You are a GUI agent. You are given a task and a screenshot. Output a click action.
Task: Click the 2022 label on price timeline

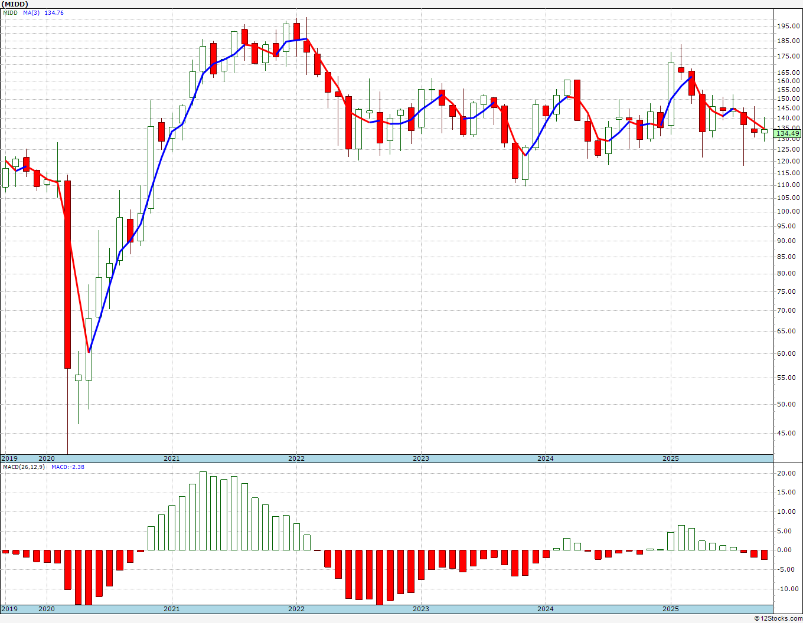(x=296, y=458)
